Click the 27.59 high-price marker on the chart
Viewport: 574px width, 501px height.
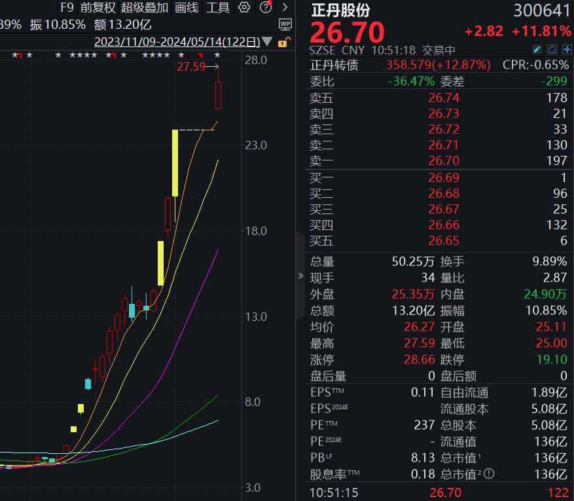[191, 67]
